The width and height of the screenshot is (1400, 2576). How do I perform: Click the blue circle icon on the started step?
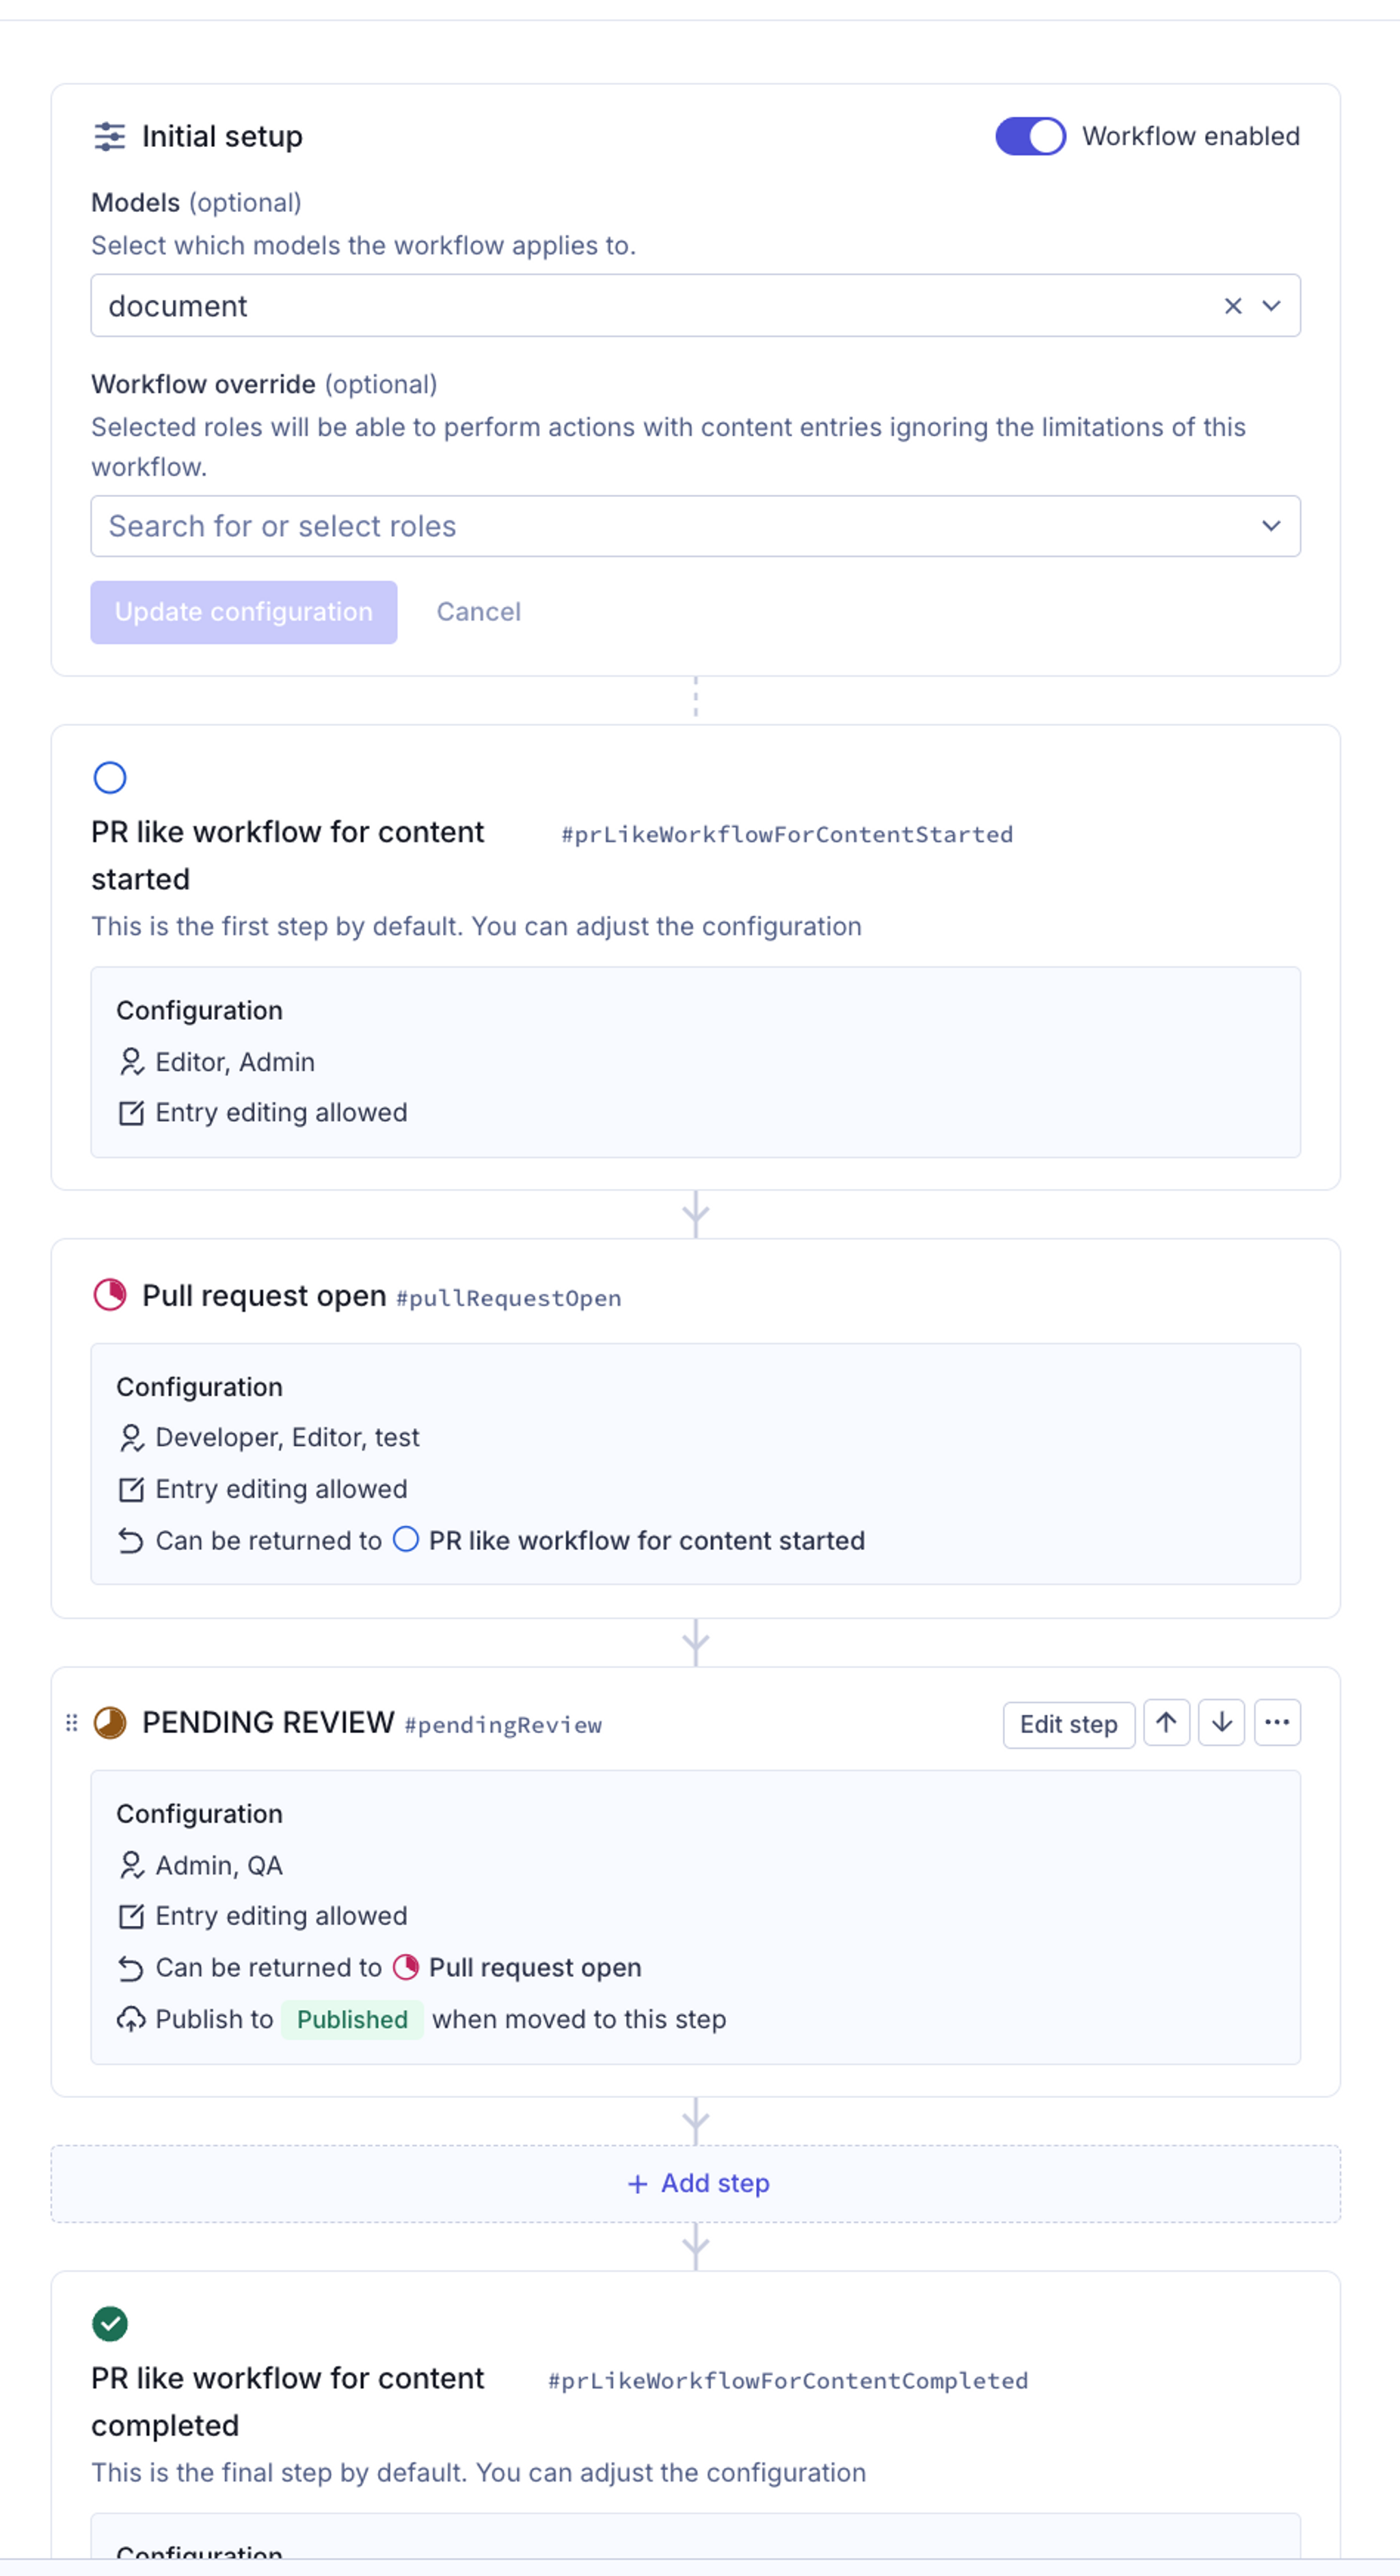(x=111, y=777)
